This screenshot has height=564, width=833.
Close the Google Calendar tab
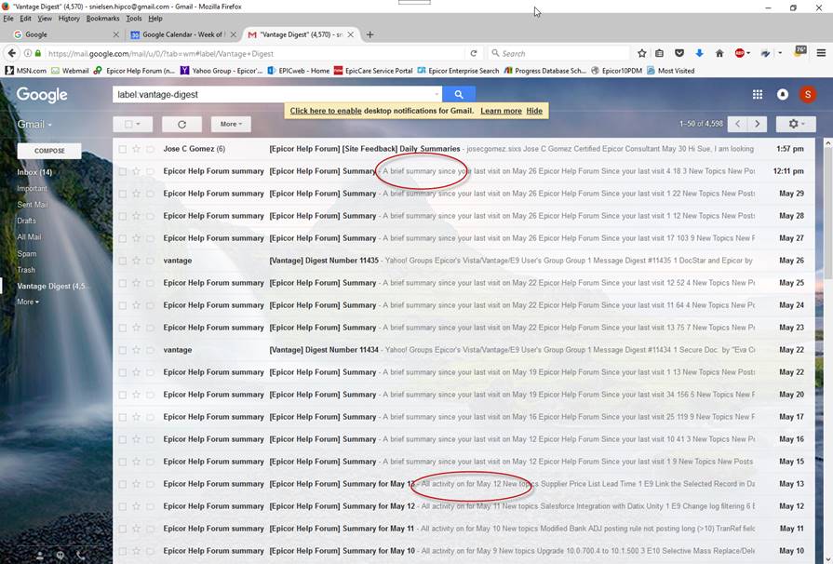point(233,34)
